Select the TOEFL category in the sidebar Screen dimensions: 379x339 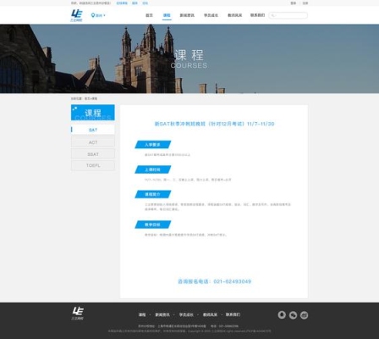tap(93, 165)
